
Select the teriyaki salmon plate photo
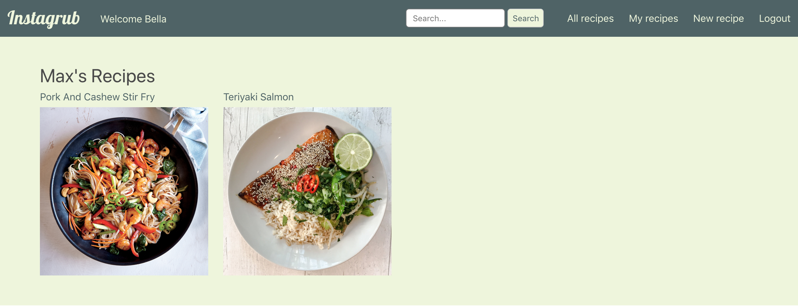click(x=307, y=191)
